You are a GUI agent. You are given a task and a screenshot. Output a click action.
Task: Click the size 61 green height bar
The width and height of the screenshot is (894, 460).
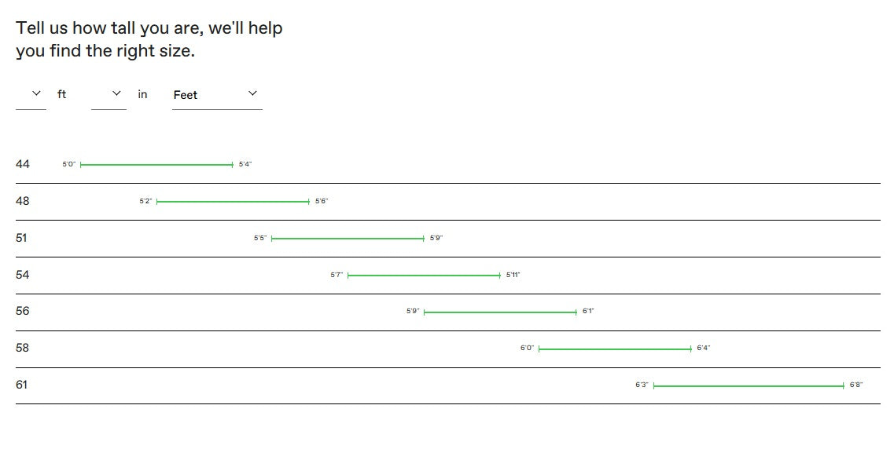point(749,386)
